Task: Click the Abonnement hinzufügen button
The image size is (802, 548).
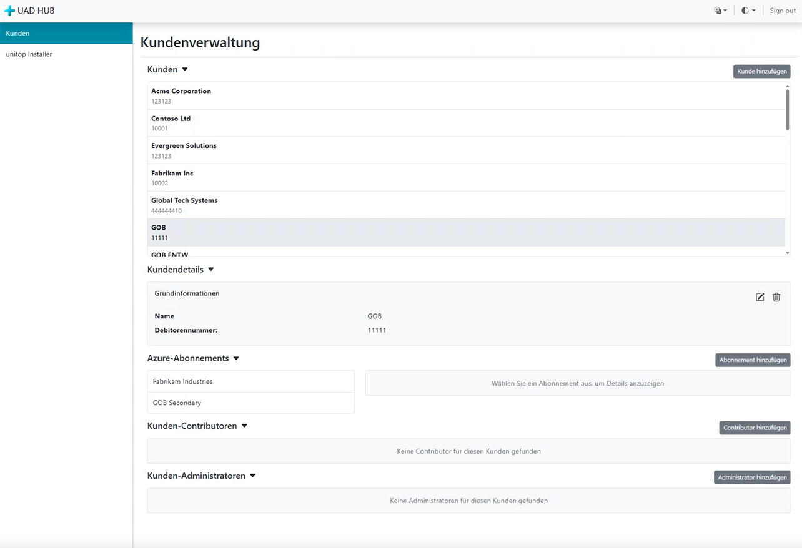Action: point(752,360)
